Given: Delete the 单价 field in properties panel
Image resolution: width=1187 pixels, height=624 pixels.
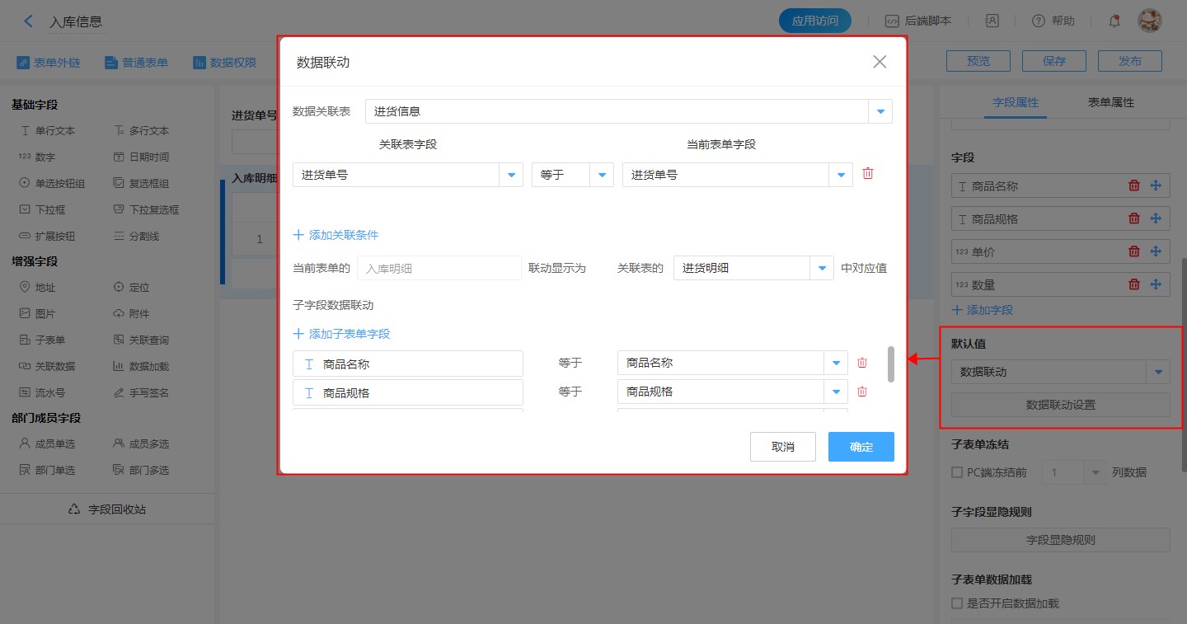Looking at the screenshot, I should click(x=1134, y=251).
